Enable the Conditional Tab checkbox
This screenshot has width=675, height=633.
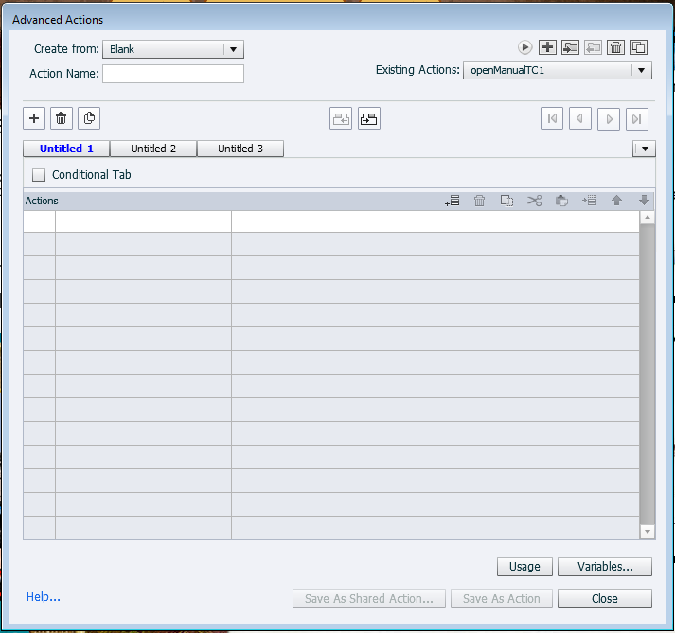point(39,175)
